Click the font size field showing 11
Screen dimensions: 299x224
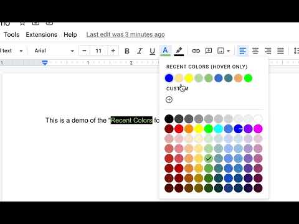pyautogui.click(x=98, y=51)
